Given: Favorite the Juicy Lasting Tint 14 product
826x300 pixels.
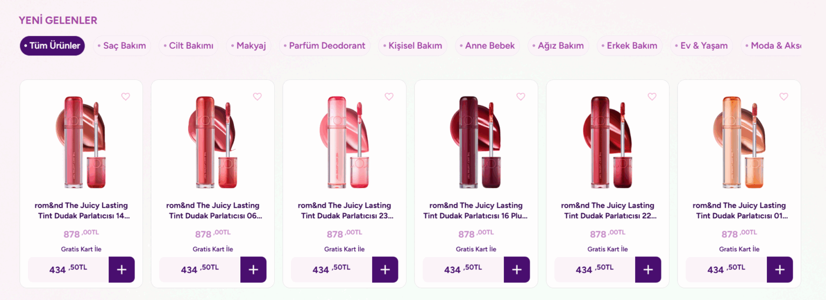Looking at the screenshot, I should click(x=125, y=97).
